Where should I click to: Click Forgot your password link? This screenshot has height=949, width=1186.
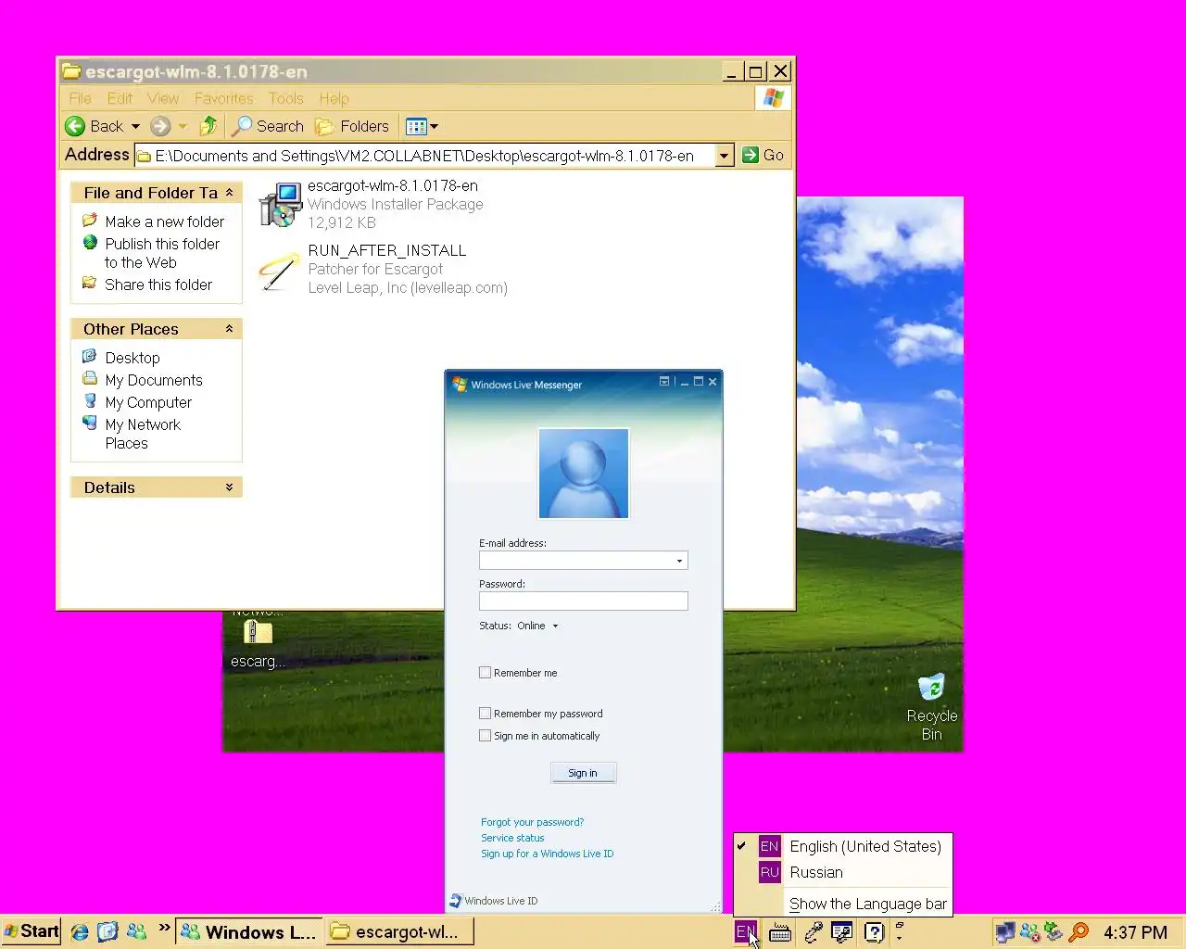[532, 822]
